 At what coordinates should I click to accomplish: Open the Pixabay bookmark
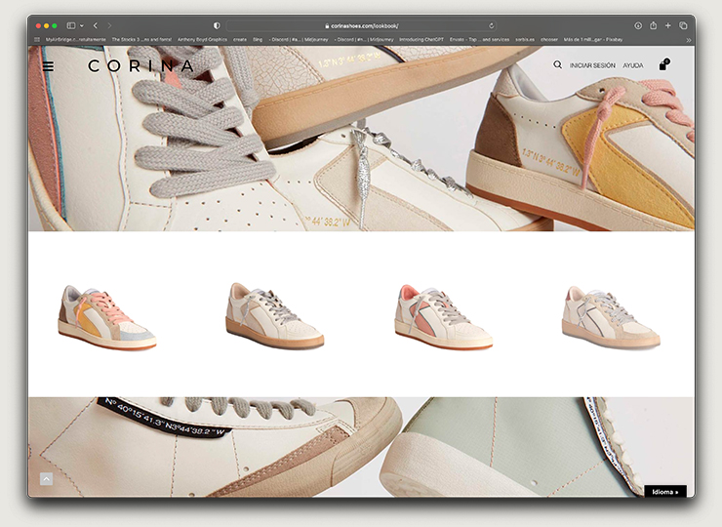coord(593,40)
